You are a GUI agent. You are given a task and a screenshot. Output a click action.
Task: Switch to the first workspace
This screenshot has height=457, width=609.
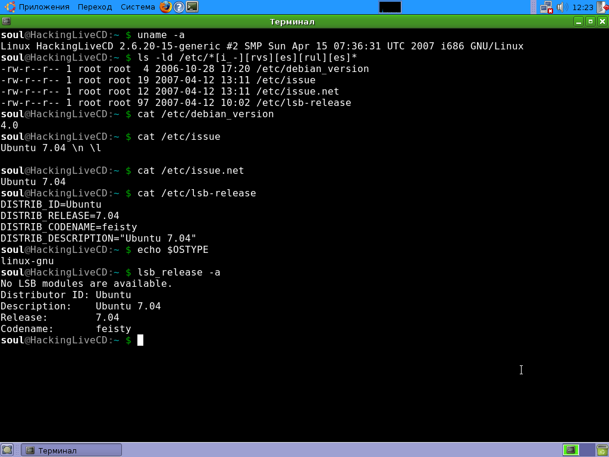tap(570, 450)
